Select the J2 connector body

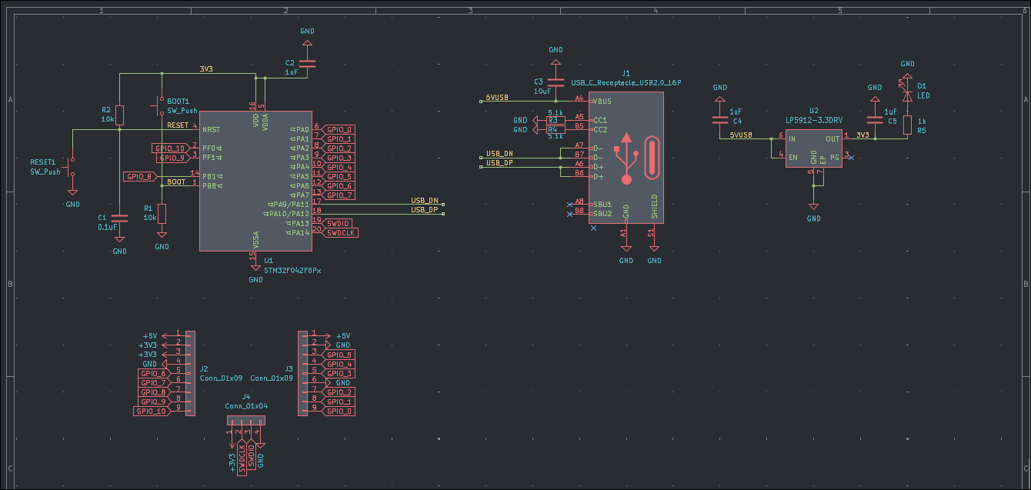(191, 373)
